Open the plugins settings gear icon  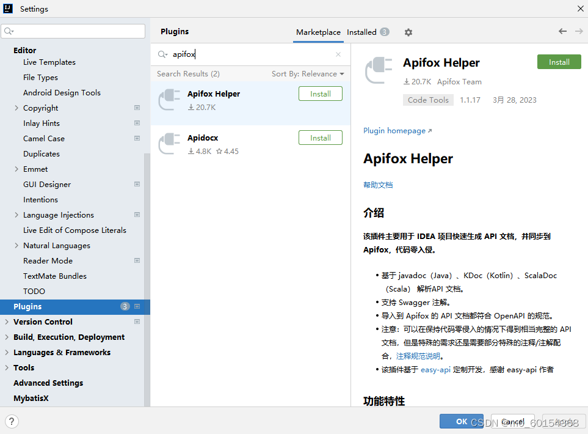(407, 31)
